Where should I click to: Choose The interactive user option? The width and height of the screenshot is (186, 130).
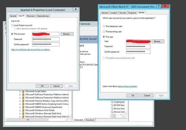104,26
